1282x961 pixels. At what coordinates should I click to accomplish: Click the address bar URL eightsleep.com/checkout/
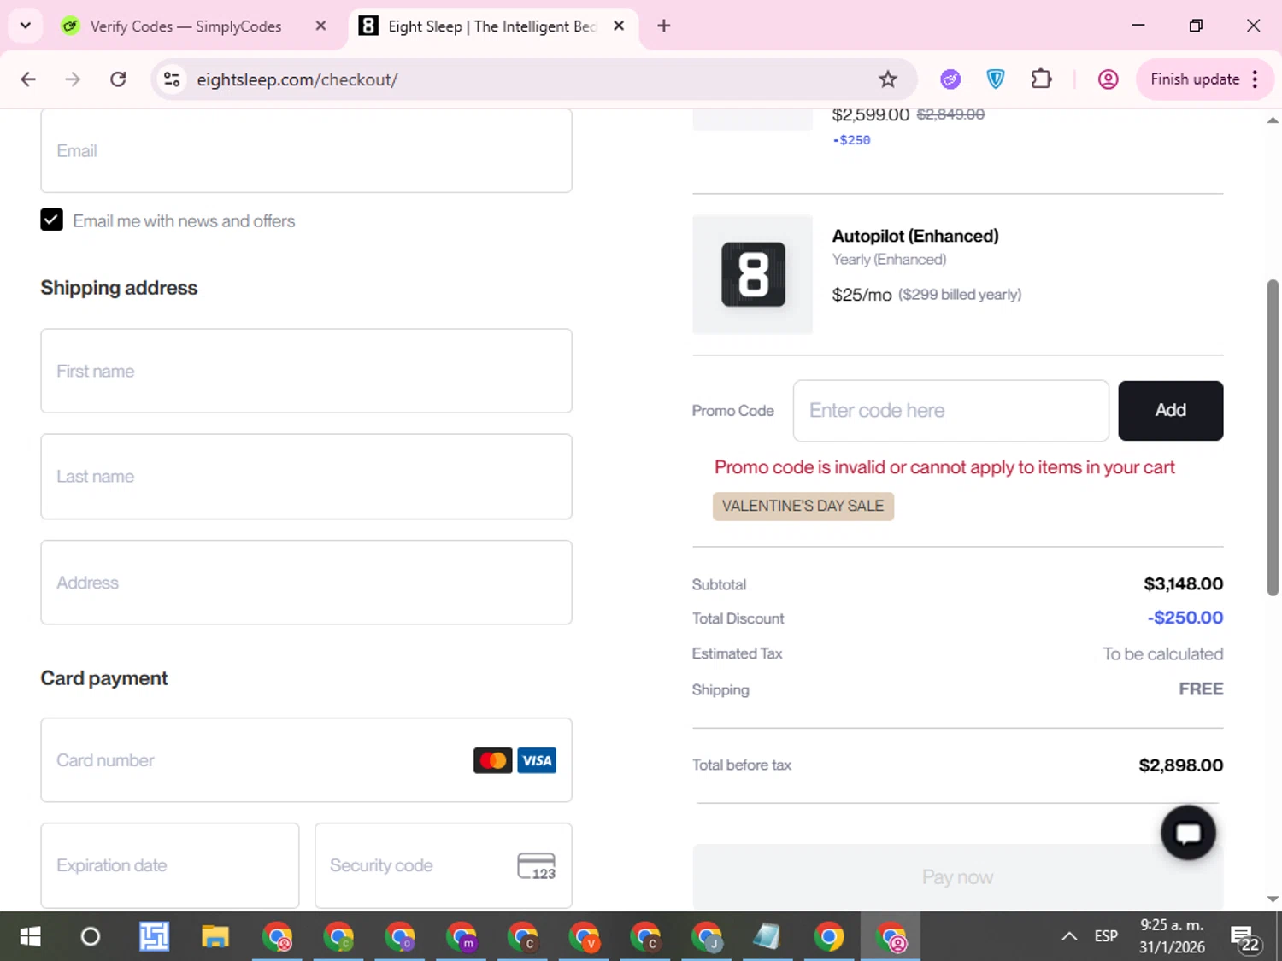[297, 79]
